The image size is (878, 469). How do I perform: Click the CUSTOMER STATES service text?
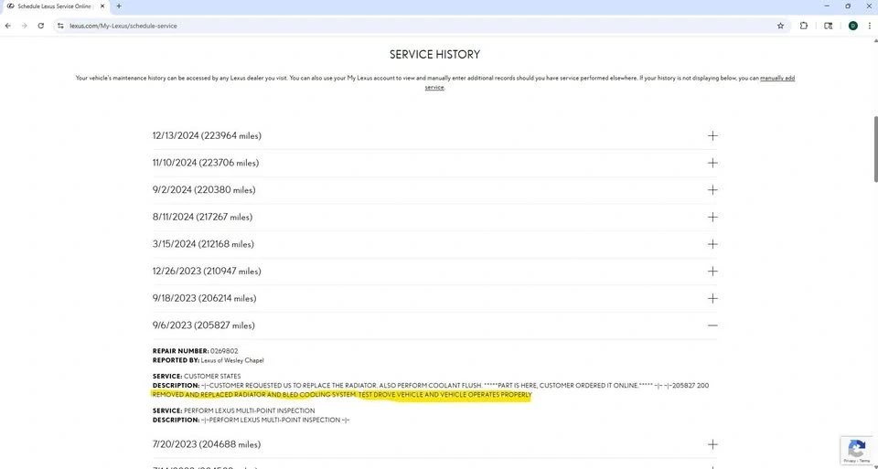point(212,376)
